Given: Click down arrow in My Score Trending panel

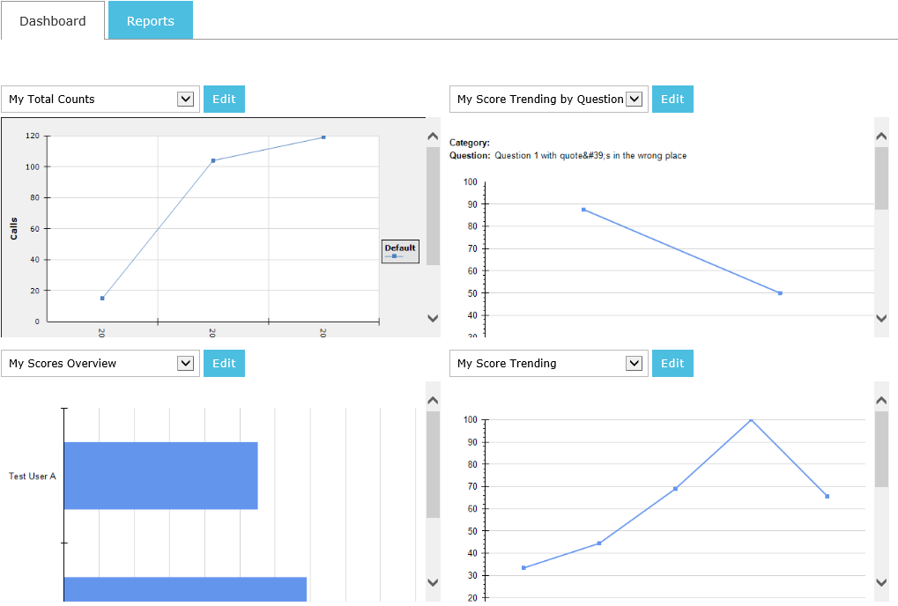Looking at the screenshot, I should (x=881, y=582).
